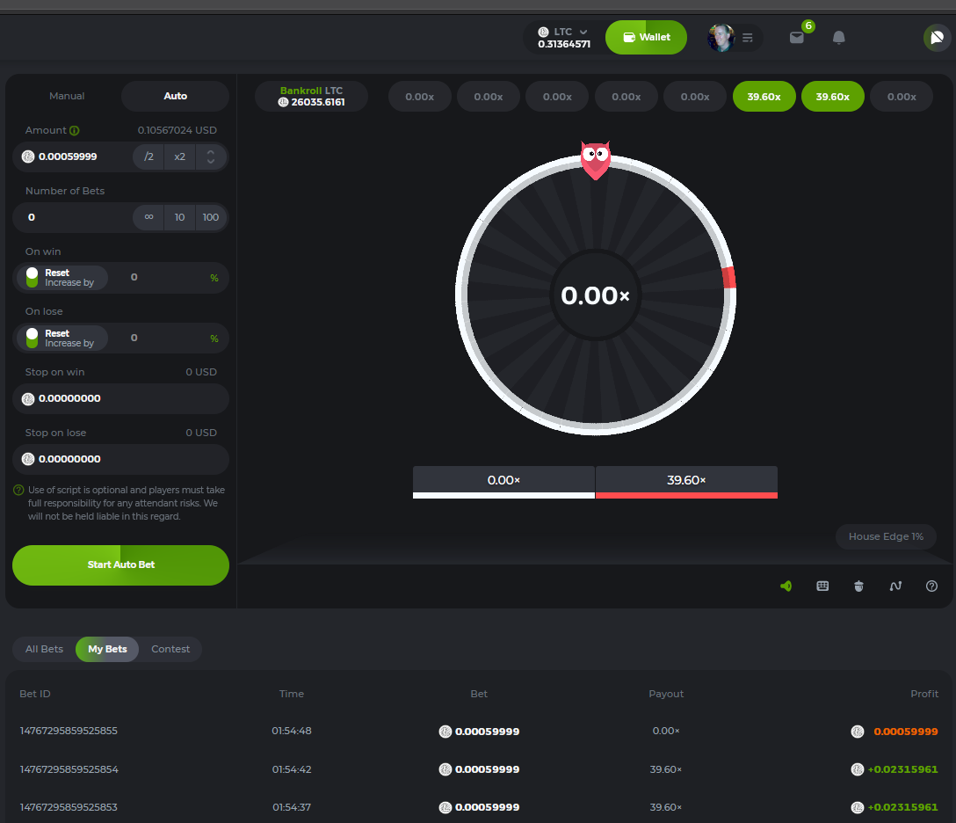
Task: Click the notification bell icon
Action: (838, 38)
